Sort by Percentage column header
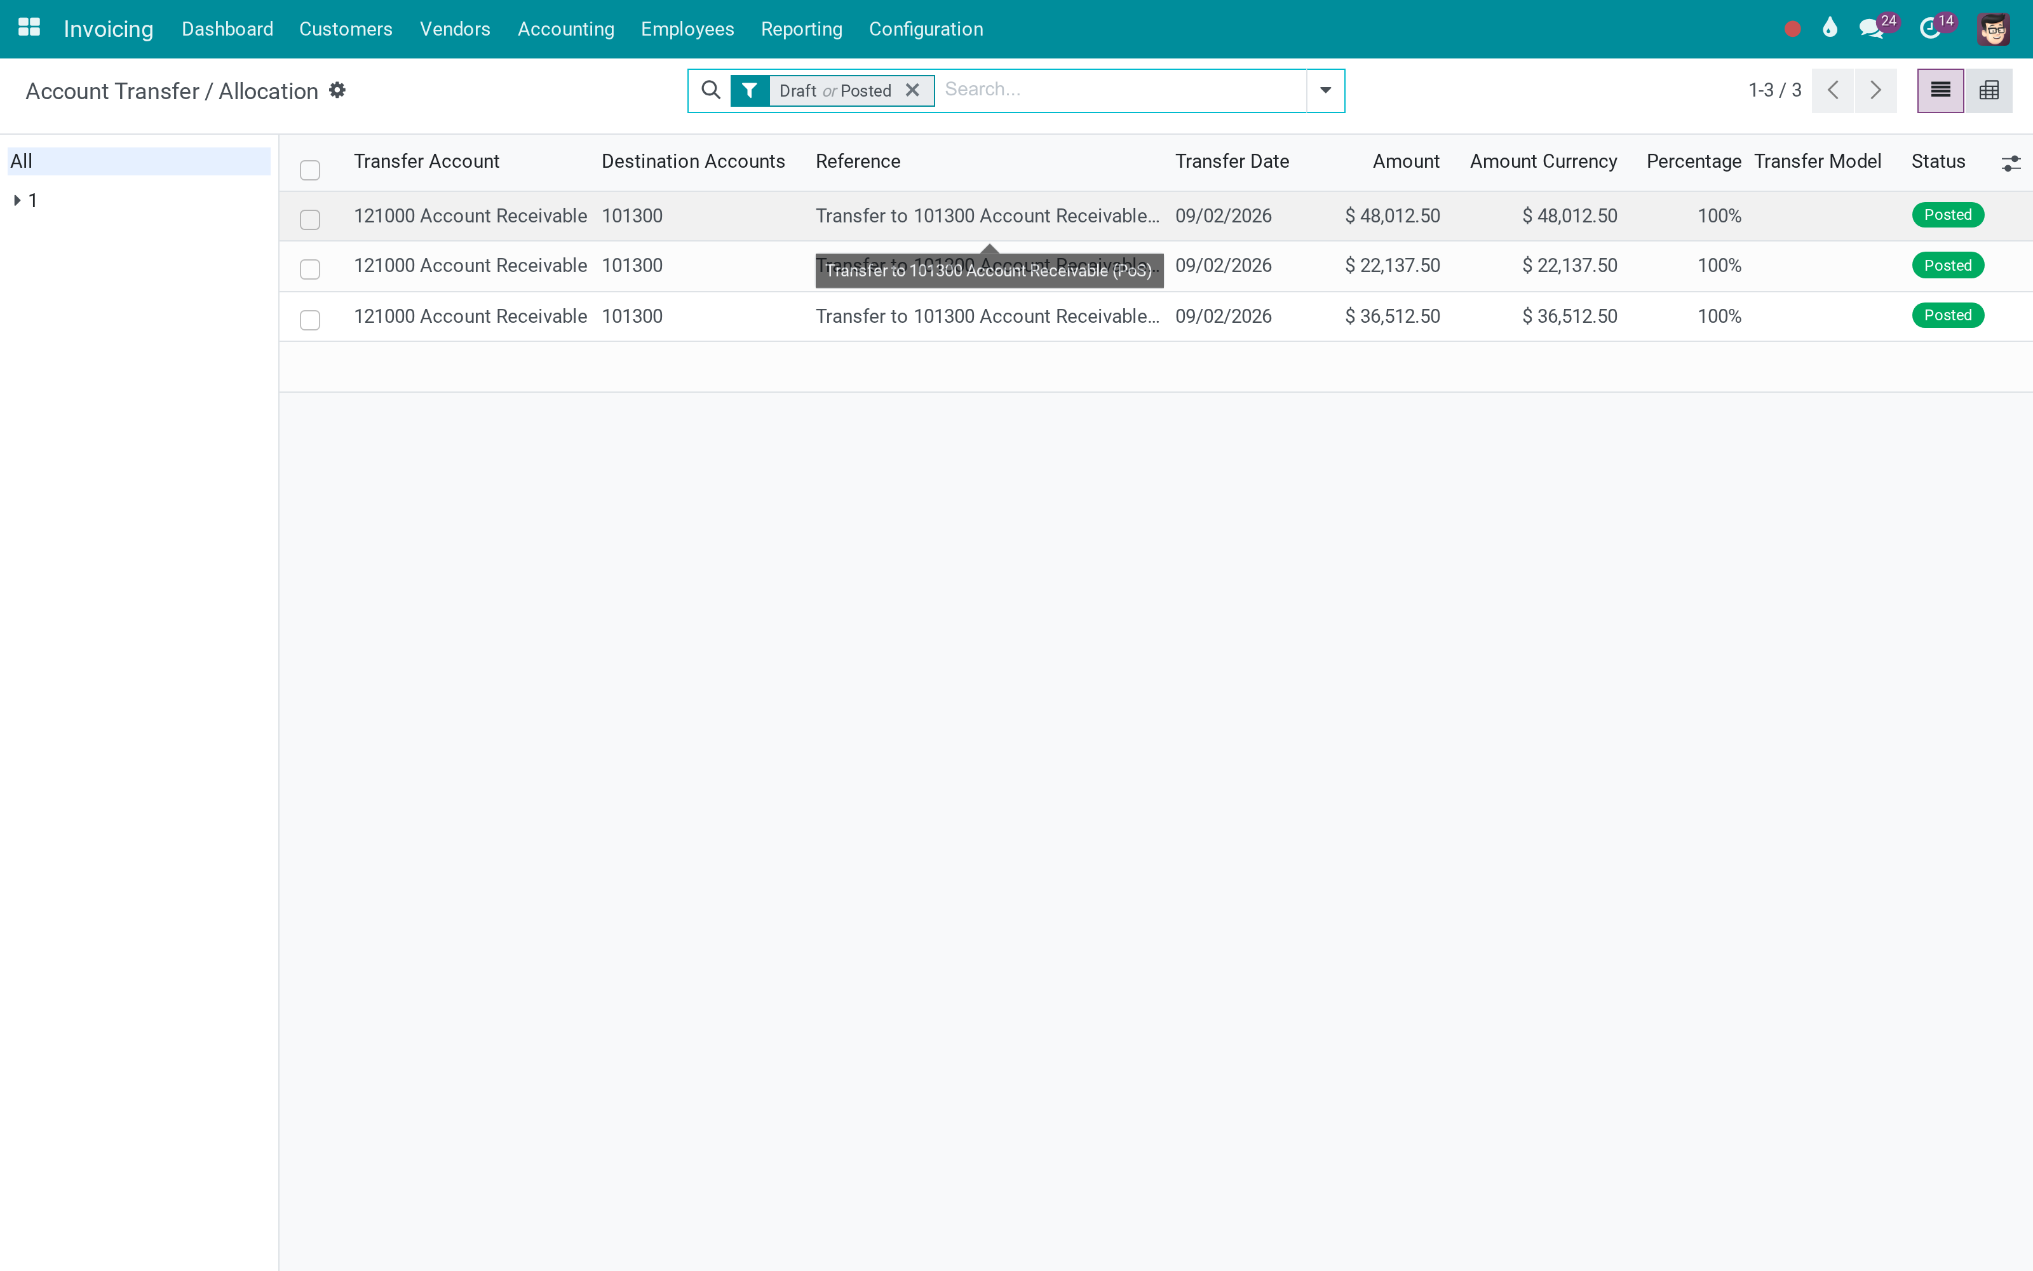This screenshot has height=1271, width=2033. pyautogui.click(x=1694, y=161)
